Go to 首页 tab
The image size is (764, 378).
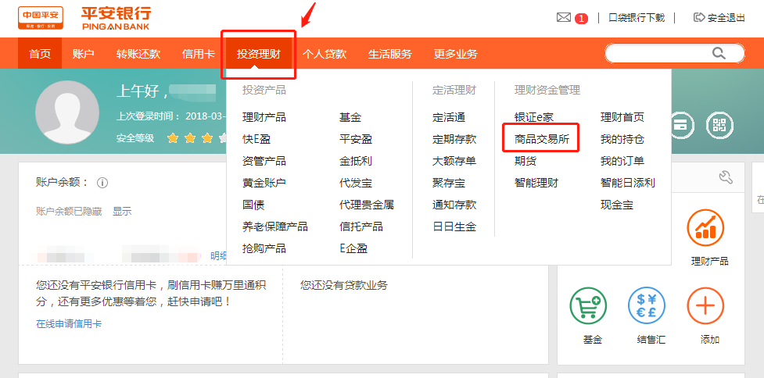tap(40, 54)
